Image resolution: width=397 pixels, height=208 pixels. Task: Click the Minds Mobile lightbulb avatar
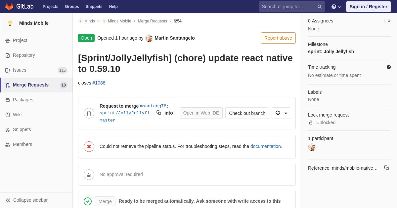click(x=10, y=23)
